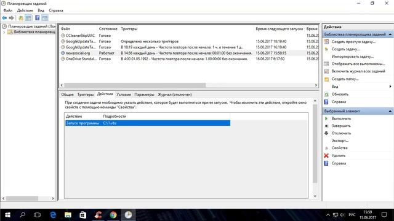
Task: Expand Библиотека планировщика tree node
Action: (x=4, y=32)
